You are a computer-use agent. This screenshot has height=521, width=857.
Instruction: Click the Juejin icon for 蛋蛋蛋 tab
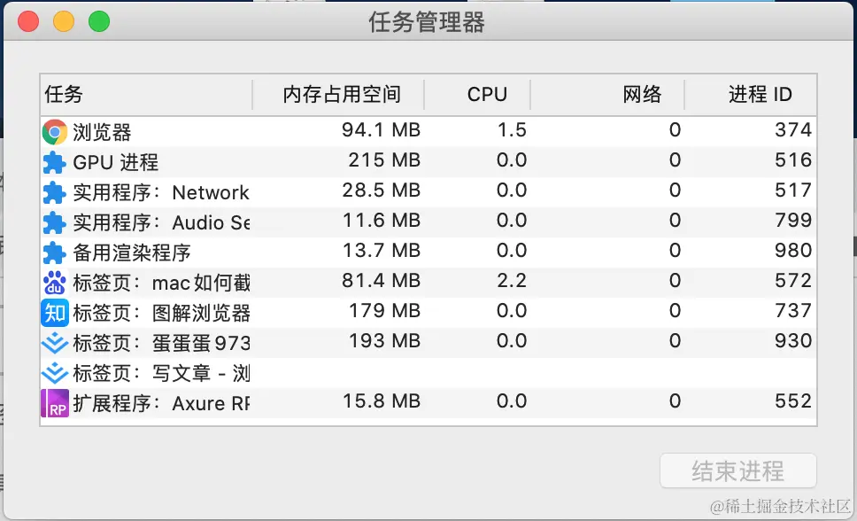tap(55, 343)
